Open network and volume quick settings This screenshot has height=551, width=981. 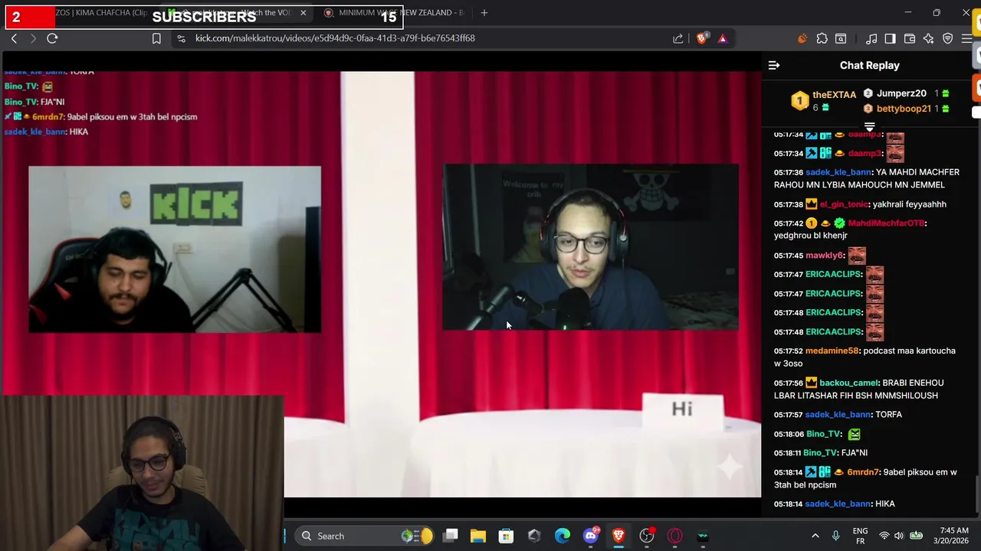(x=900, y=536)
